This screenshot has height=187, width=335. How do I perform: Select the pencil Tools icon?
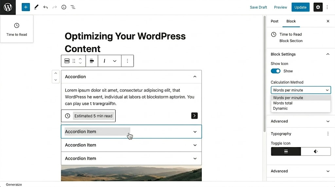(x=36, y=7)
